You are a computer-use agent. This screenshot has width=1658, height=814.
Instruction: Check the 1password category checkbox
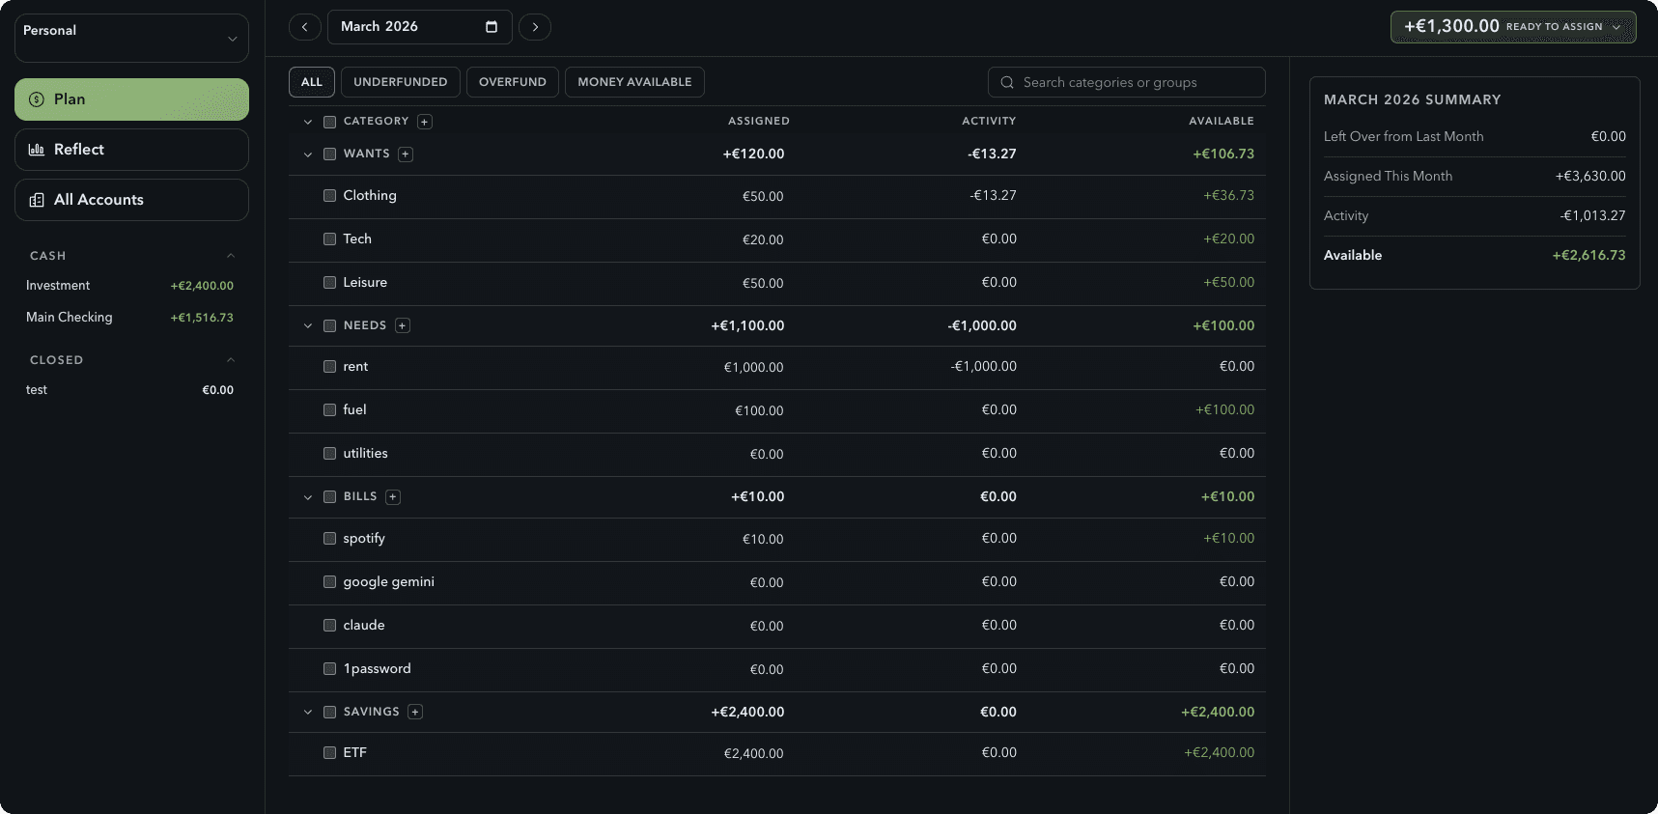(329, 668)
